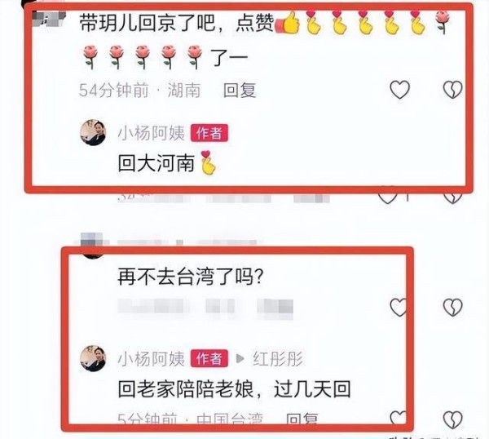Like the comment '再不去台湾了吗?'
The height and width of the screenshot is (439, 489).
399,308
